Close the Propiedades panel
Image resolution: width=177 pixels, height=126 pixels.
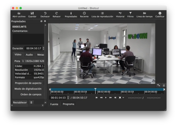45,21
